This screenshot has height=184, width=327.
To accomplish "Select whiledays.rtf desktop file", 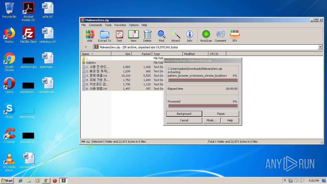I will click(x=48, y=35).
